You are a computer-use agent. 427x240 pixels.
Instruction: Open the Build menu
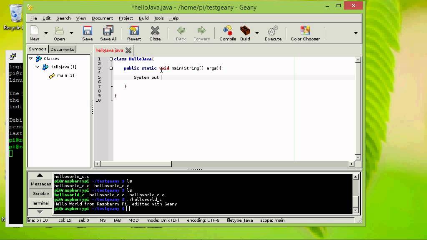click(143, 18)
